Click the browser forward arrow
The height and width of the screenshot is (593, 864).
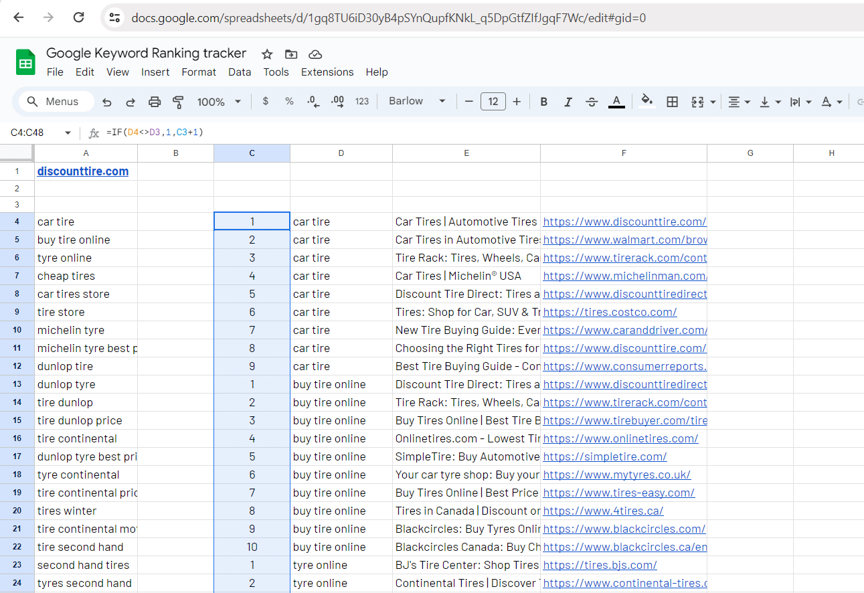coord(48,17)
